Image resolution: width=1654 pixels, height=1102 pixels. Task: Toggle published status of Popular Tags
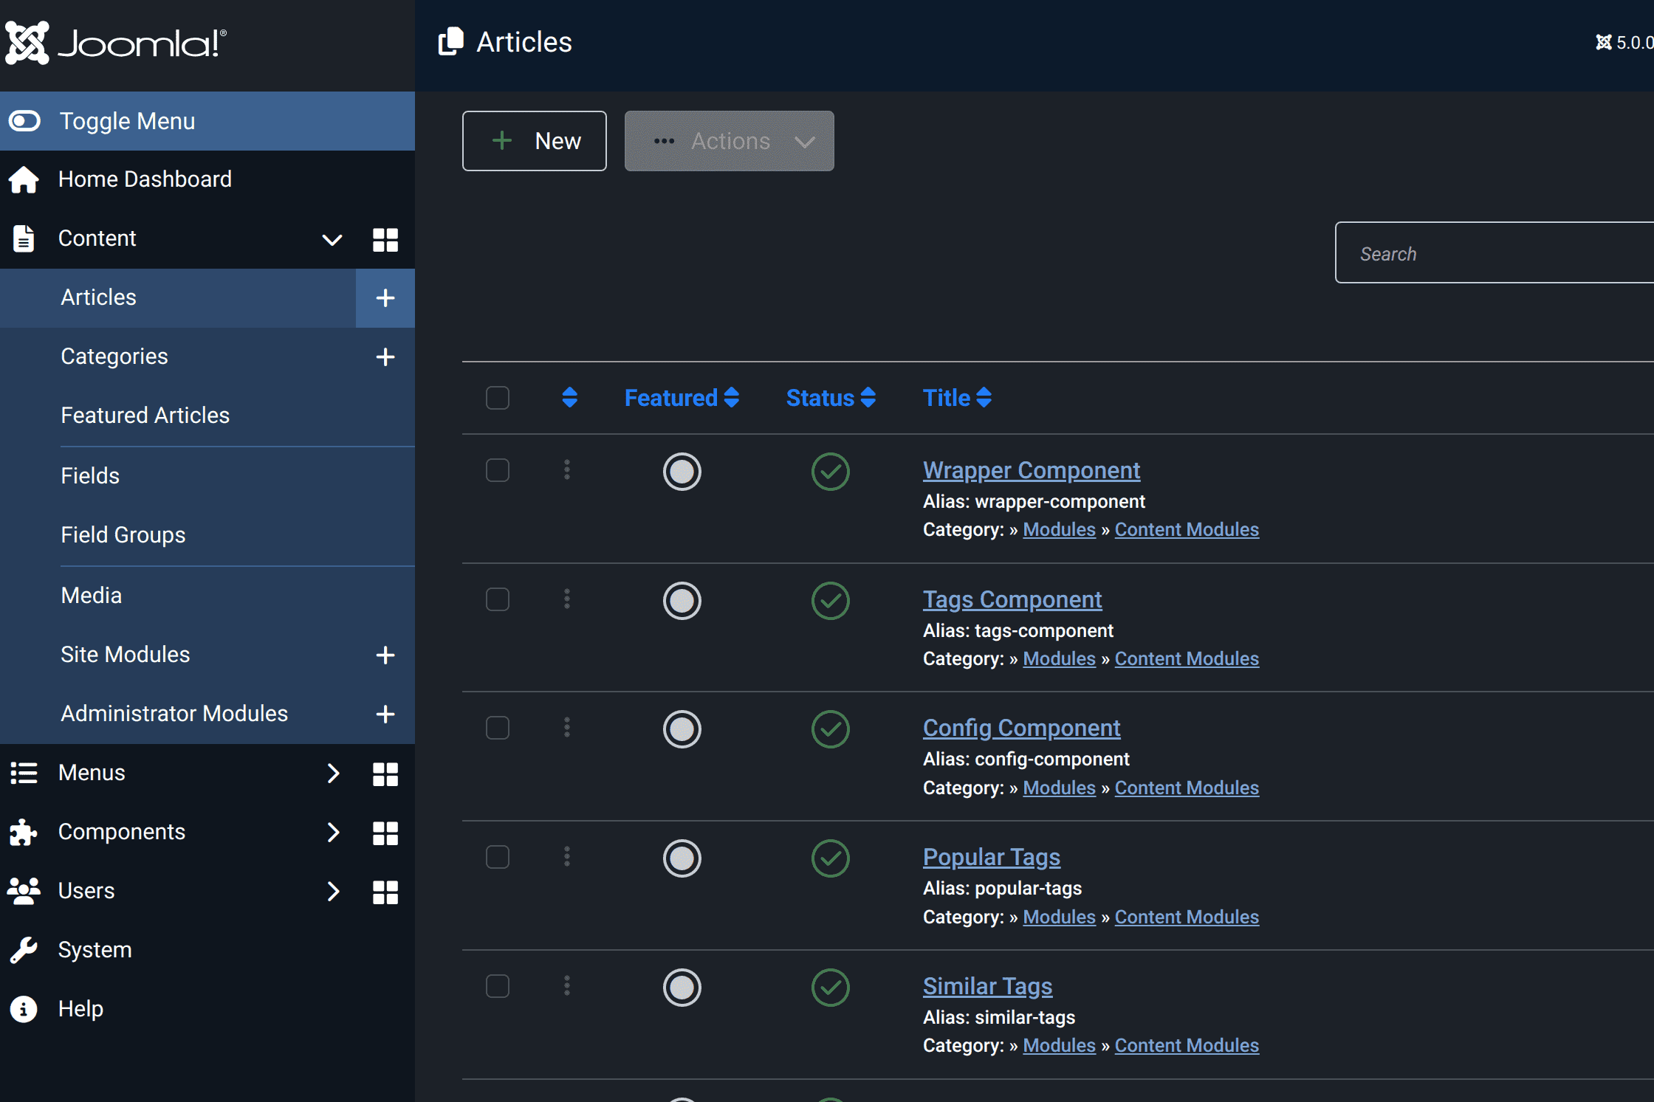(831, 858)
